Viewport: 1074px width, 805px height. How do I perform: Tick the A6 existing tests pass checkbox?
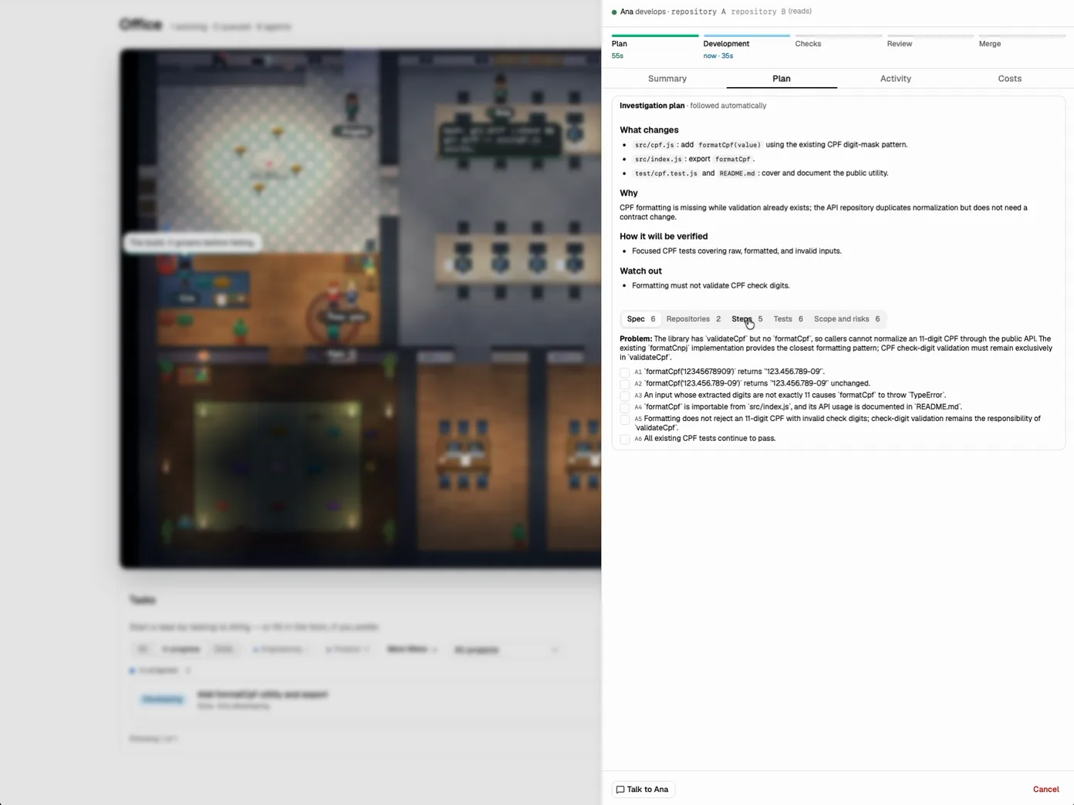[625, 440]
